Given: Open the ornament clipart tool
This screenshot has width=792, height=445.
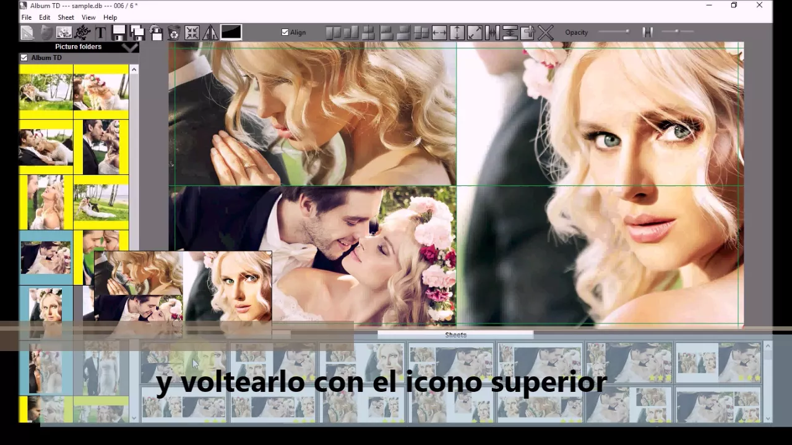Looking at the screenshot, I should point(82,33).
